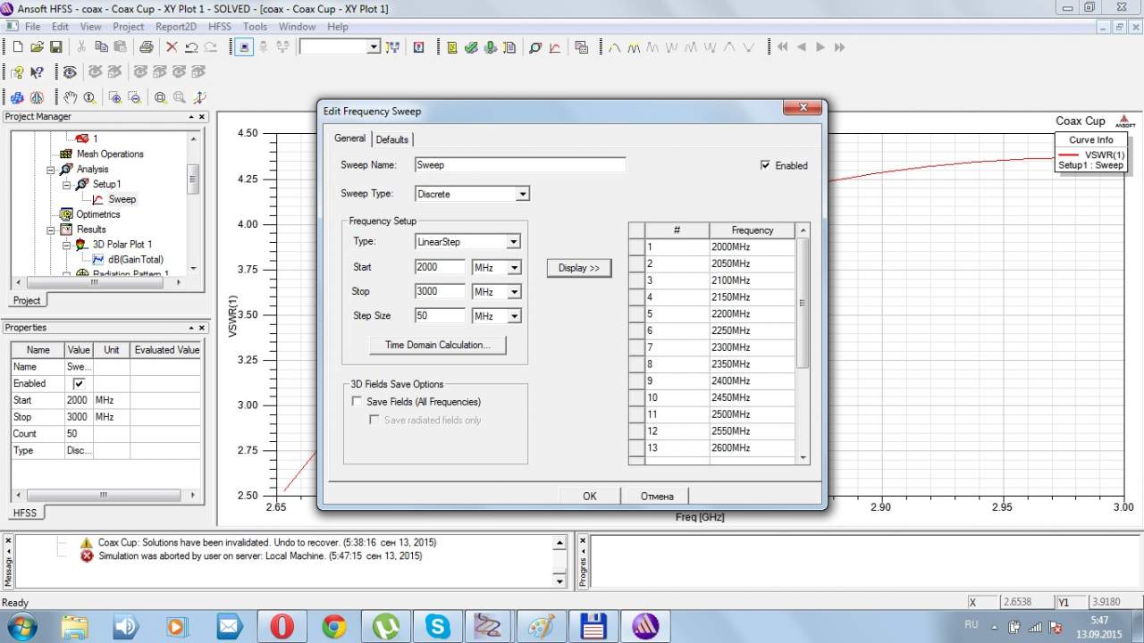Viewport: 1144px width, 643px height.
Task: Open the Sweep Type dropdown
Action: pos(523,194)
